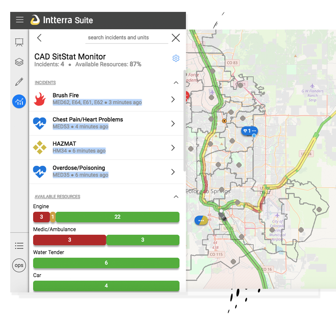Expand the HAZMAT incident chevron
Screen dimensions: 336x325
coord(173,148)
